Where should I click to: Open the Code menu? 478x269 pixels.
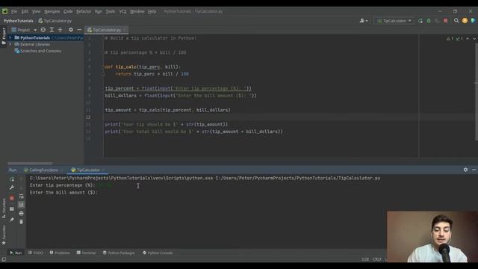tap(68, 11)
